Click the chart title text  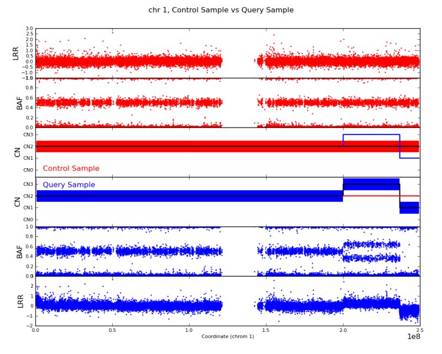220,9
